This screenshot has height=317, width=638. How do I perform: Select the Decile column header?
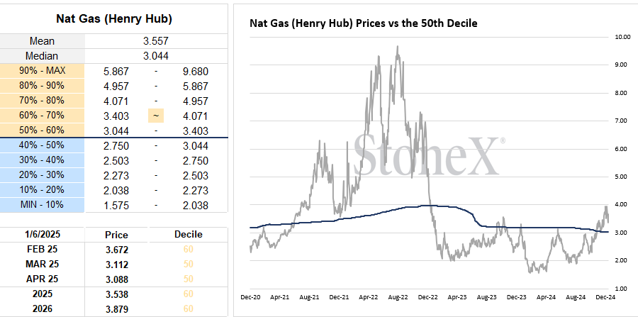pos(189,235)
